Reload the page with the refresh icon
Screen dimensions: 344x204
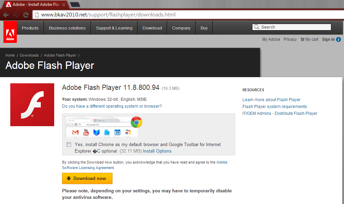26,15
